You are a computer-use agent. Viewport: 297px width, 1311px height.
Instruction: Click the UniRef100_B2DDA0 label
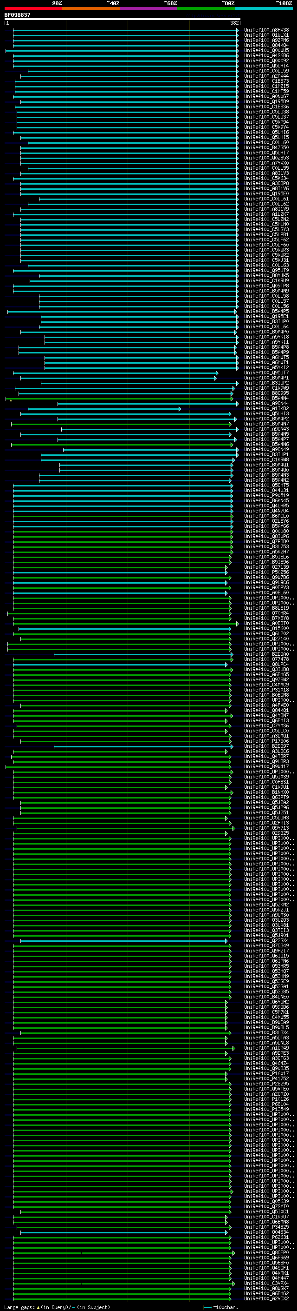[266, 654]
